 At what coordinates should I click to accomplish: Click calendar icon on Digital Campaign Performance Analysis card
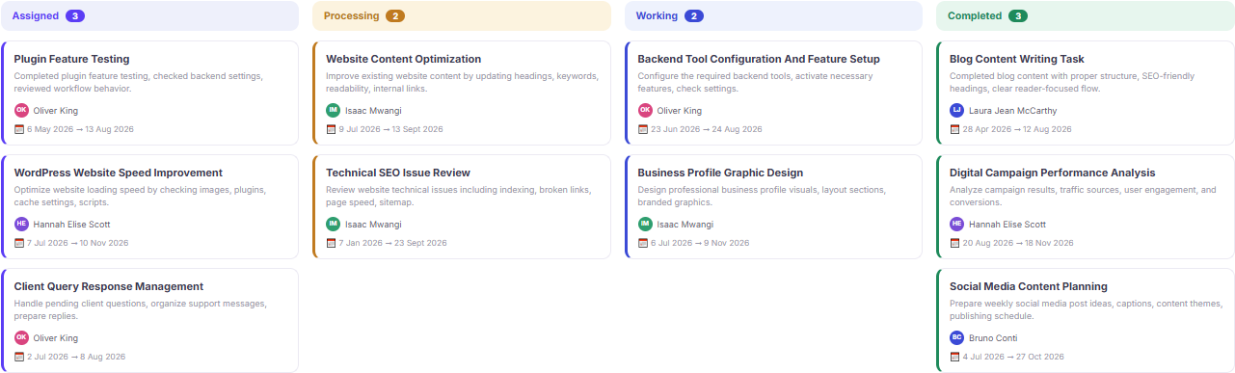(954, 243)
